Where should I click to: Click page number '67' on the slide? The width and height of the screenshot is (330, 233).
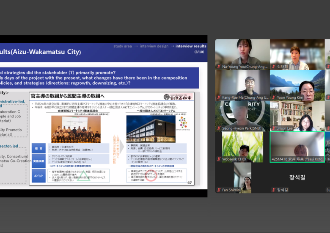point(190,183)
